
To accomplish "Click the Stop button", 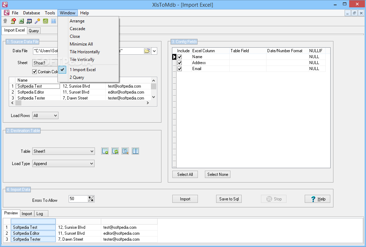I will pyautogui.click(x=274, y=199).
